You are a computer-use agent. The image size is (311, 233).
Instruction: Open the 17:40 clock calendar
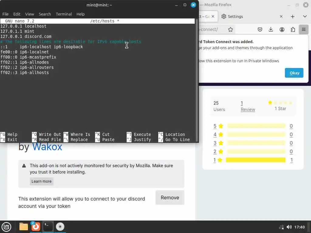pos(299,227)
